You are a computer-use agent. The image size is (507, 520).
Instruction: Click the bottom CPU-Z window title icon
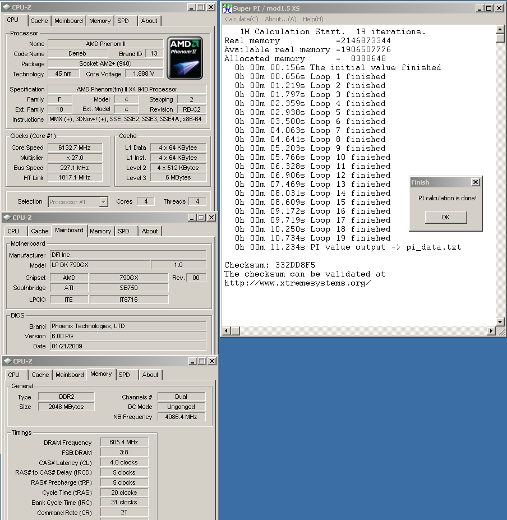[x=8, y=361]
